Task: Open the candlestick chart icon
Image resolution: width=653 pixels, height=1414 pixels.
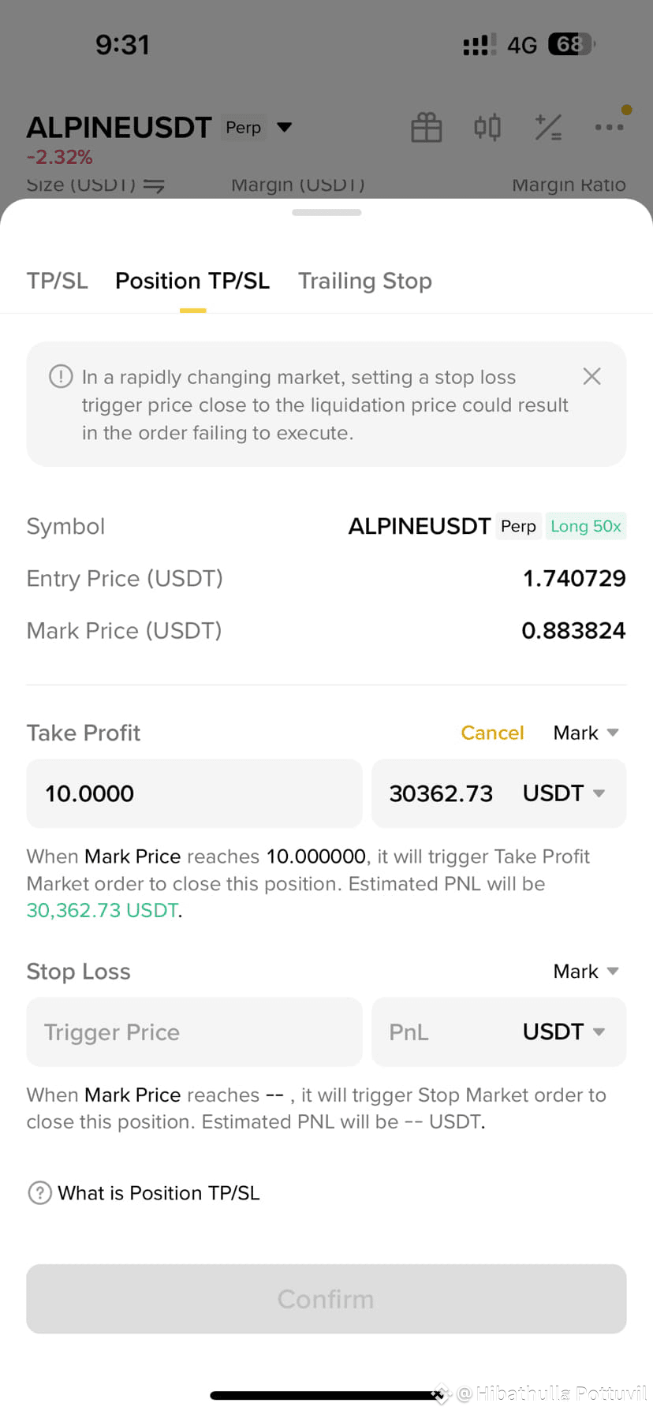Action: coord(487,127)
